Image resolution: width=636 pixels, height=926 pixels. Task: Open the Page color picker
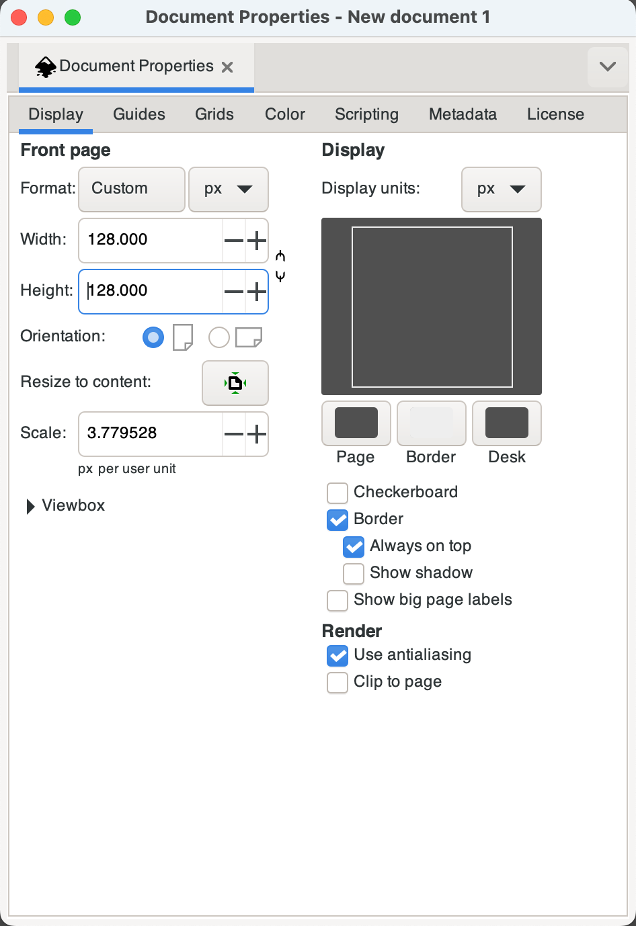356,423
